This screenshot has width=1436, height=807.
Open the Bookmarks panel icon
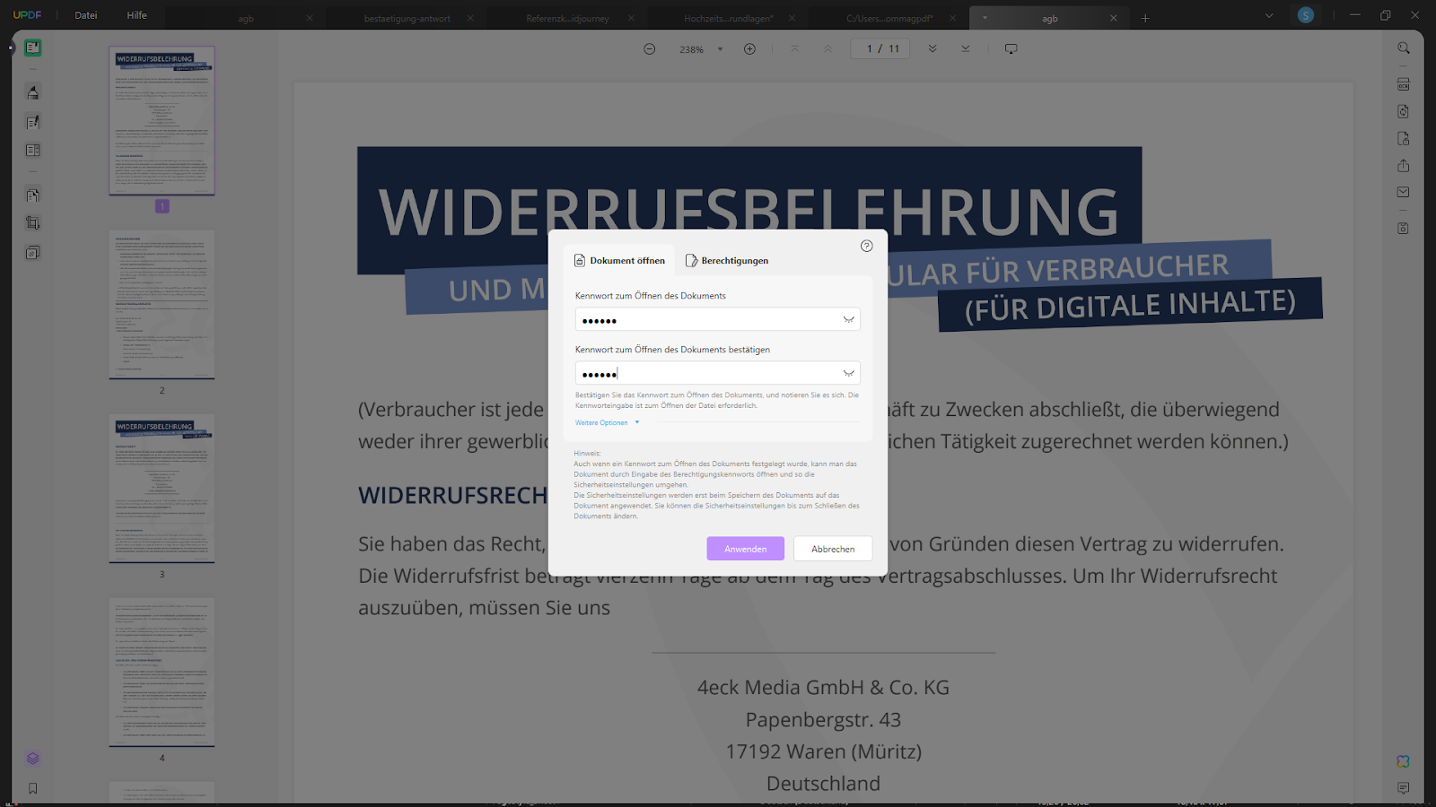33,789
